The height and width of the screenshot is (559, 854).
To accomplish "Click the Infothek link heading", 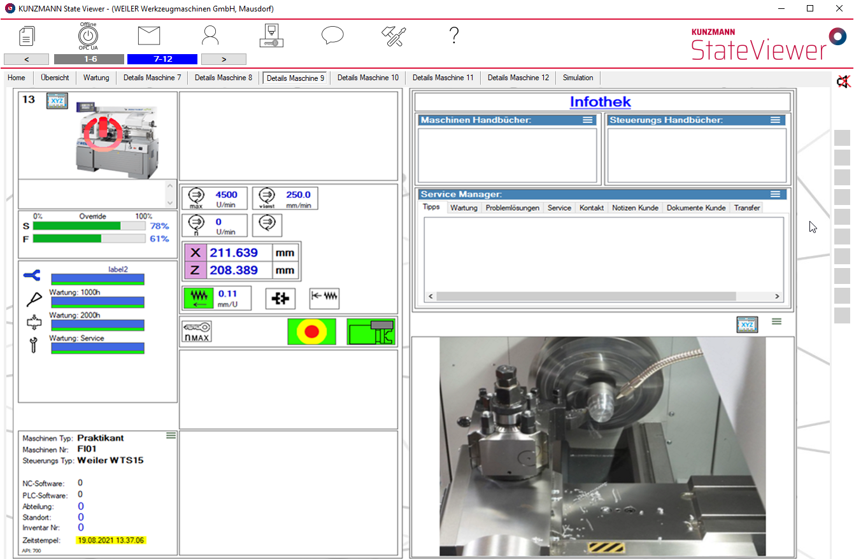I will 600,102.
